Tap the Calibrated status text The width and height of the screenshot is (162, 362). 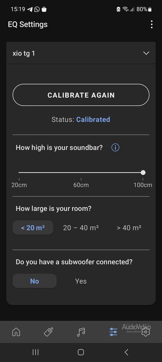click(x=93, y=119)
